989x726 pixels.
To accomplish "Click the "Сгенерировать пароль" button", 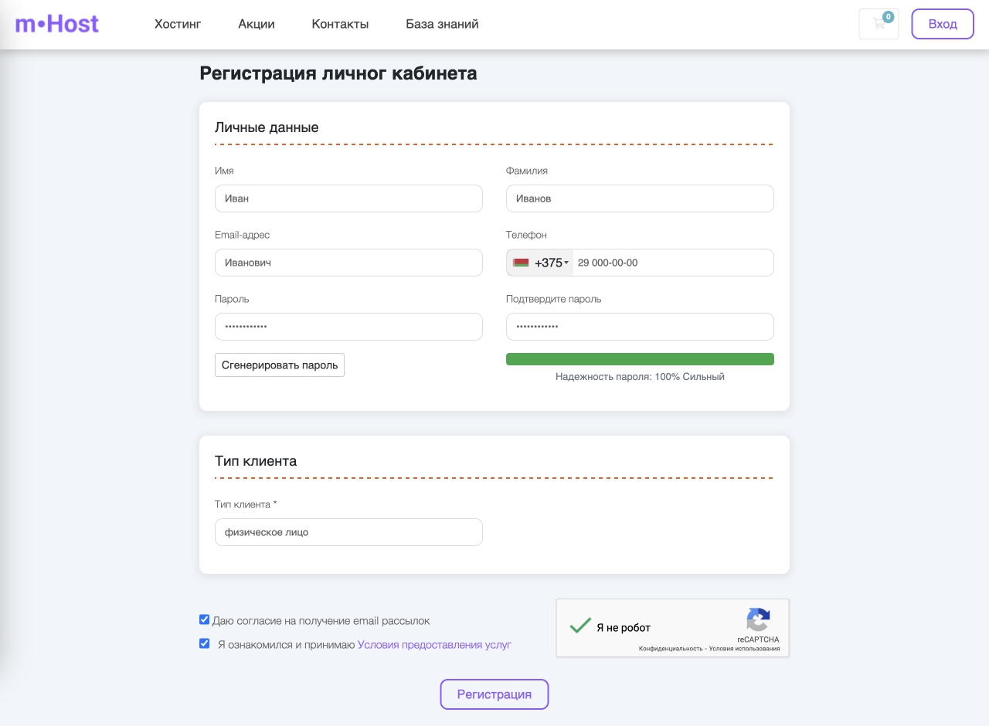I will [x=280, y=365].
